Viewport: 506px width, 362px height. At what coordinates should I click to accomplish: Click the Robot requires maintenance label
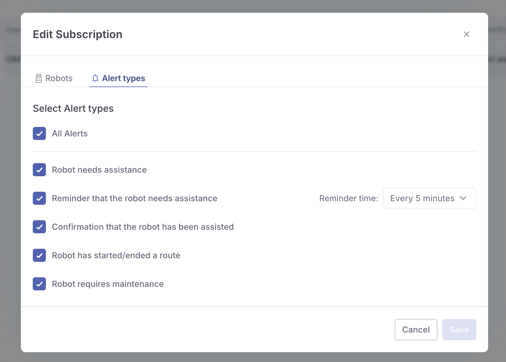coord(108,284)
